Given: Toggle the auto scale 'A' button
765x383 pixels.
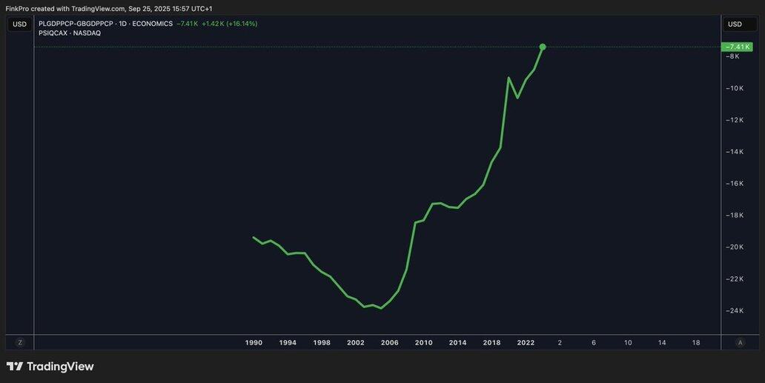Looking at the screenshot, I should click(740, 342).
